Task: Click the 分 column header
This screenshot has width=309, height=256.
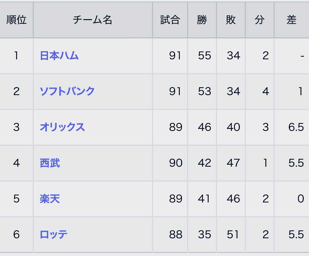Action: pos(259,20)
